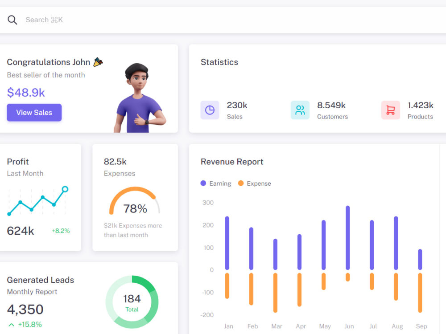This screenshot has width=446, height=334.
Task: Click the 8.549k Customers value
Action: click(x=331, y=106)
